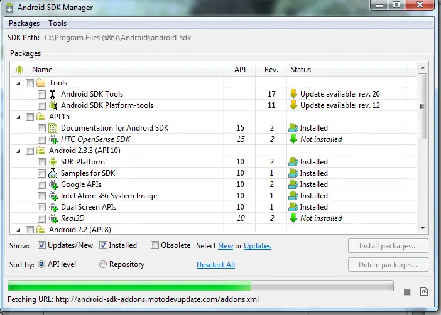
Task: Click the Delete packages button
Action: pyautogui.click(x=388, y=265)
